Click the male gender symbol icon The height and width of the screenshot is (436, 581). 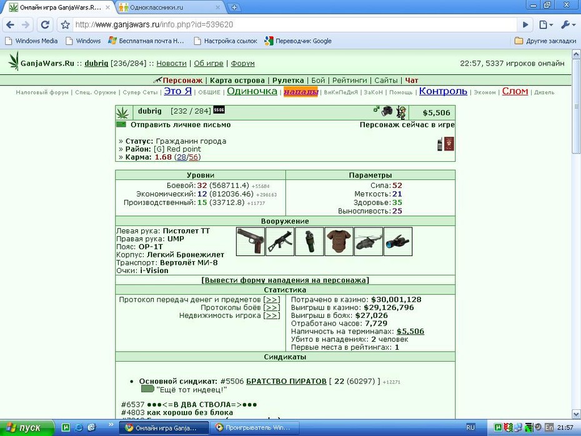pos(376,109)
